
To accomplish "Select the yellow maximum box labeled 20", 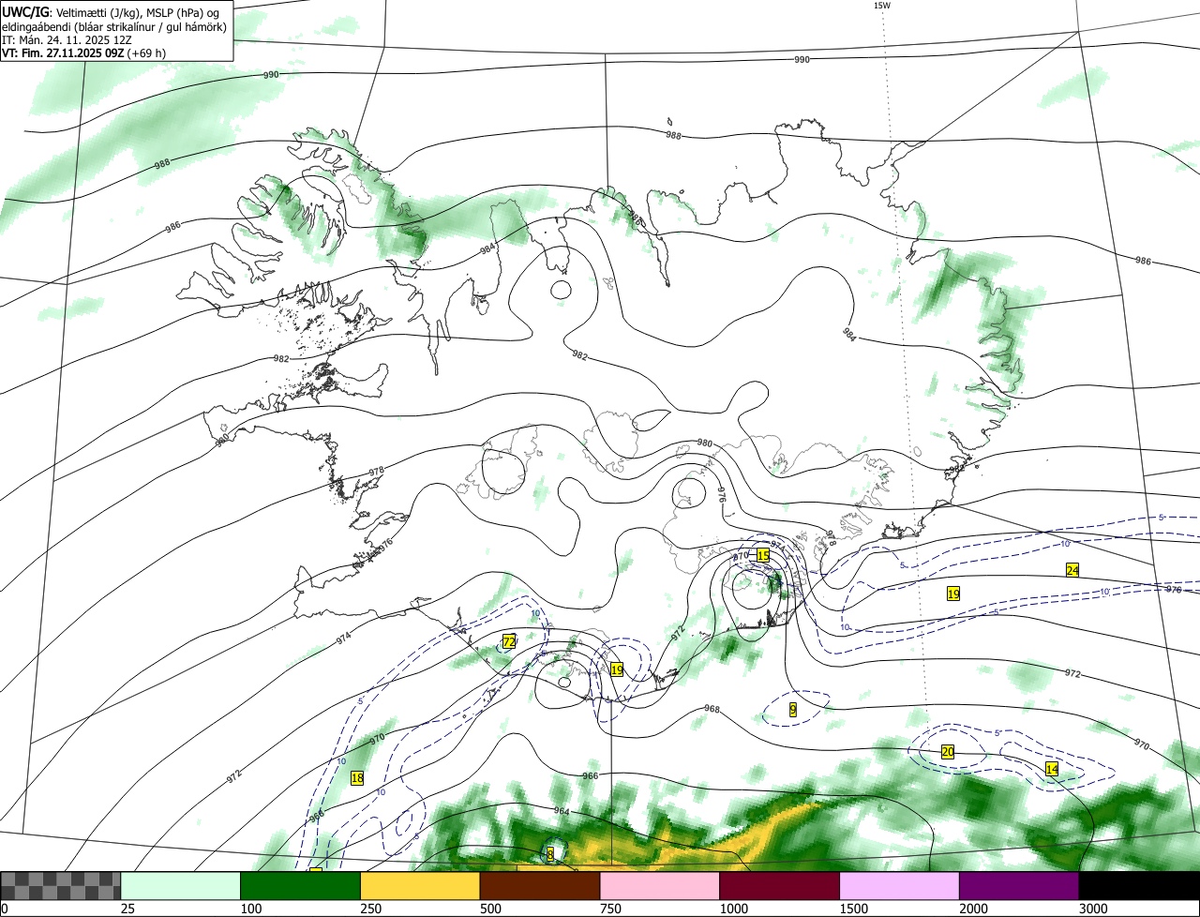I will pyautogui.click(x=948, y=752).
